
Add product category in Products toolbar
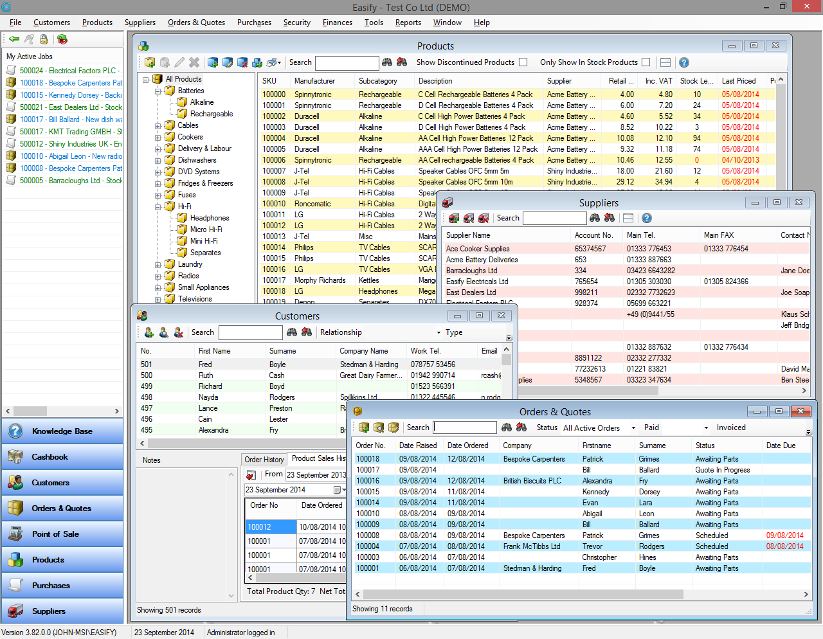(213, 62)
